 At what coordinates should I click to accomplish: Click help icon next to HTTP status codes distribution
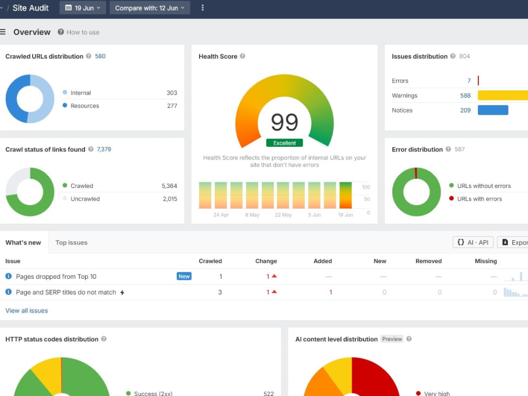click(x=103, y=339)
